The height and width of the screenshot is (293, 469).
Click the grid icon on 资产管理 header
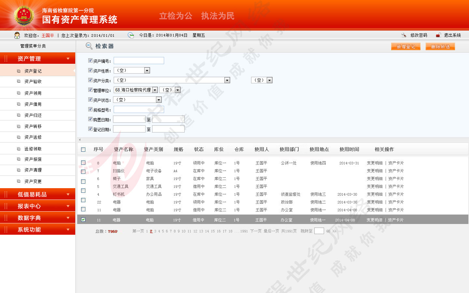point(6,58)
